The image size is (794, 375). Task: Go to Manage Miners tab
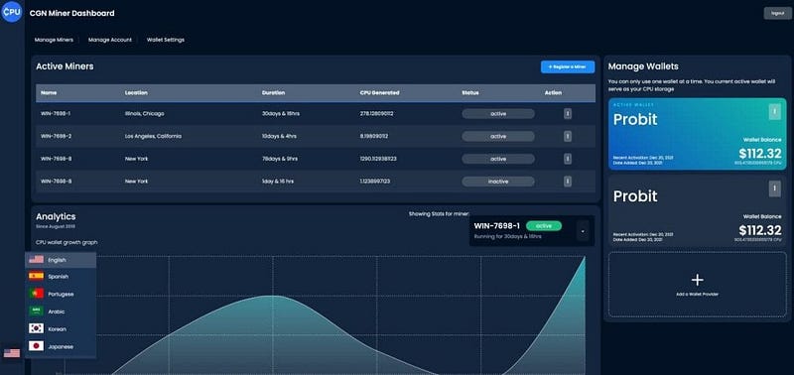point(54,40)
